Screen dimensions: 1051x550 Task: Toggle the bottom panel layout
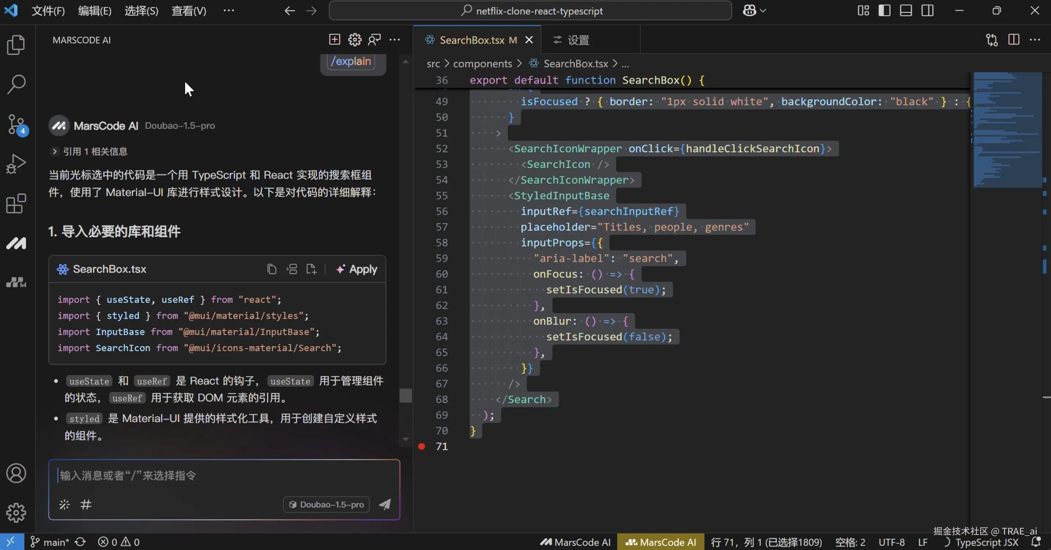tap(906, 11)
